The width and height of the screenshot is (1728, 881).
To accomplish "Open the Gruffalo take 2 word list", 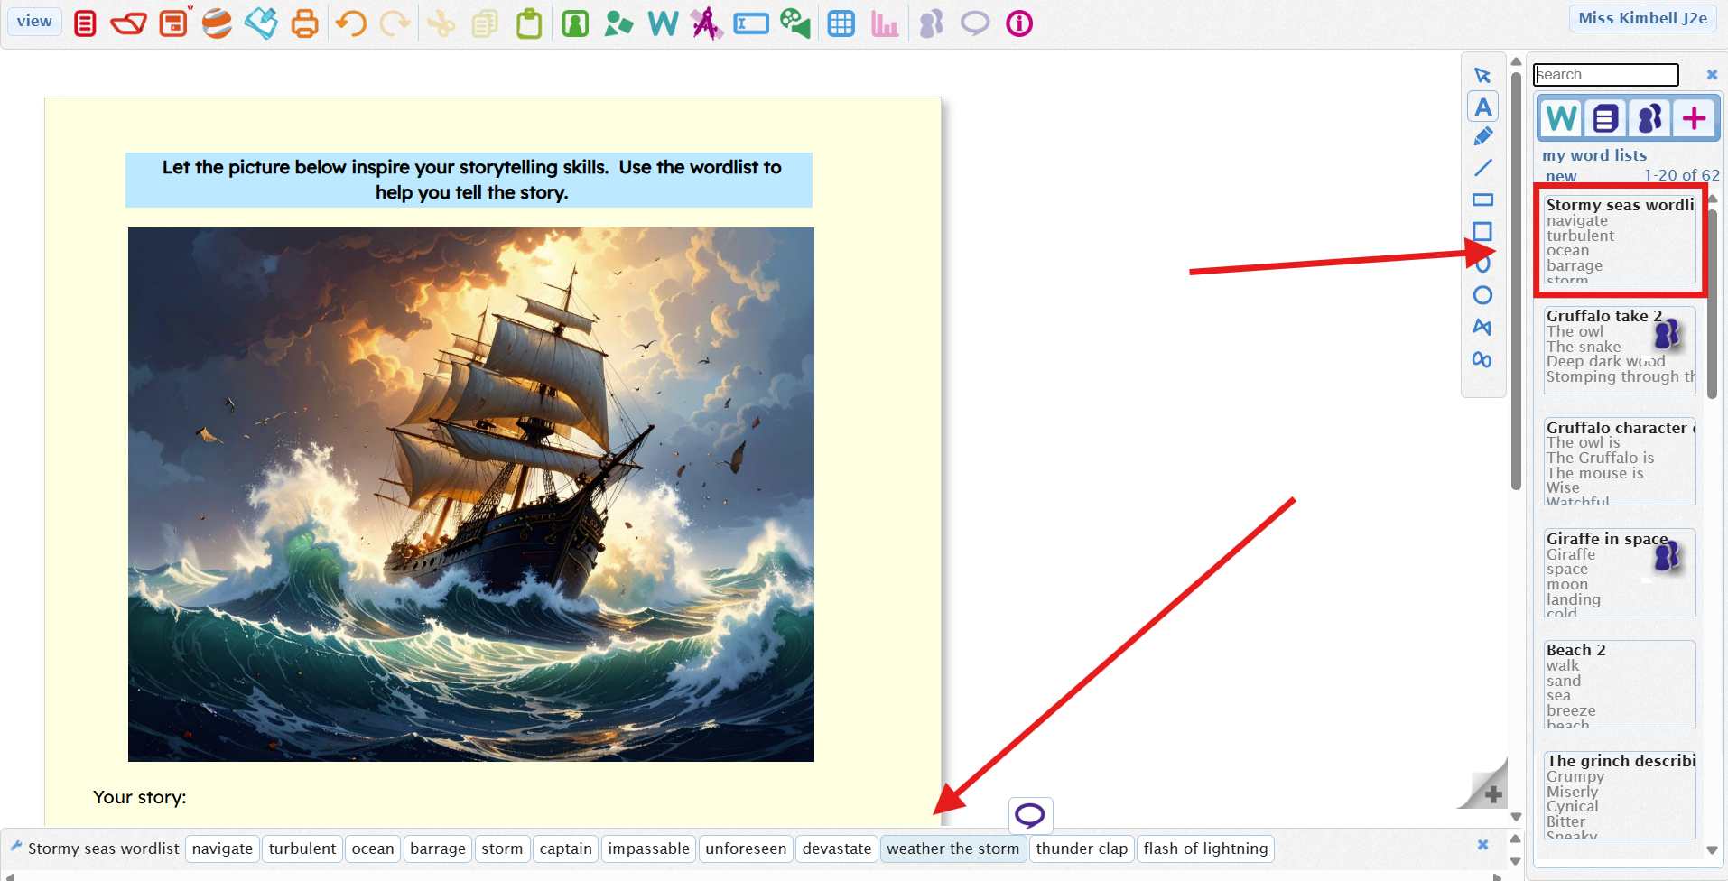I will (x=1620, y=351).
